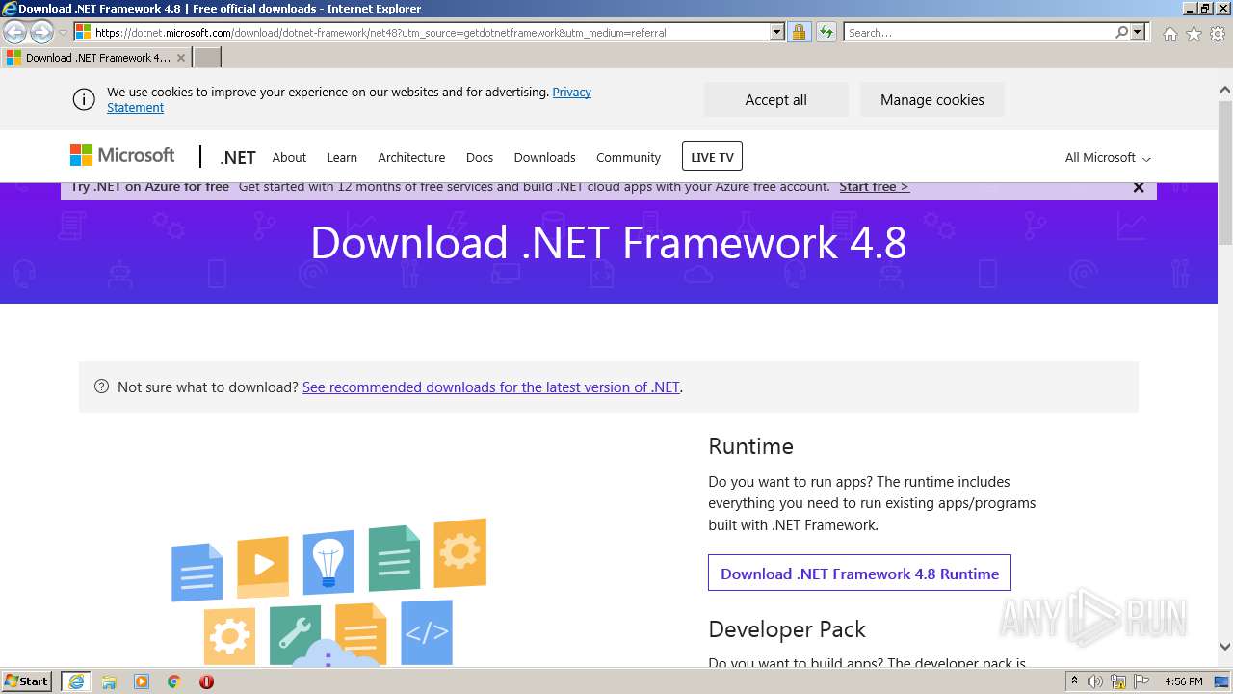Screen dimensions: 1233x694
Task: Open the Docs menu item
Action: click(x=480, y=157)
